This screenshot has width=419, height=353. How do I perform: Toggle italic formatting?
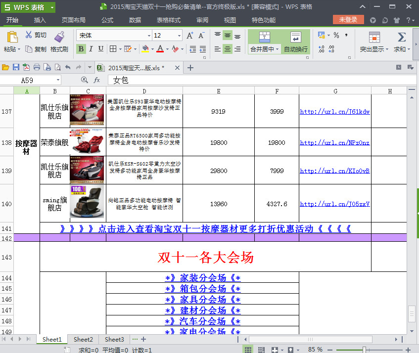coord(91,49)
